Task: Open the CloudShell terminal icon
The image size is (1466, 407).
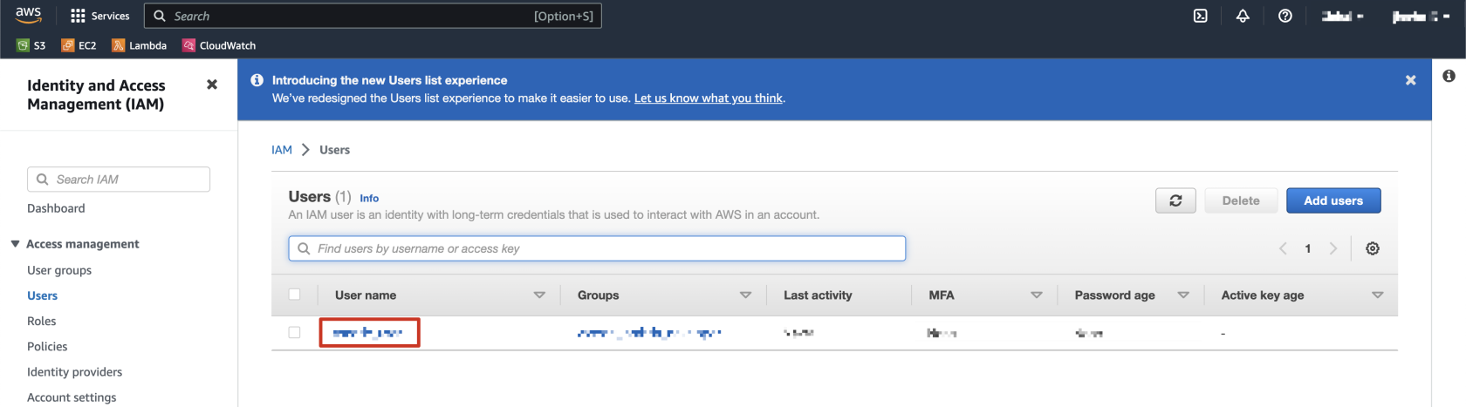Action: [1201, 16]
